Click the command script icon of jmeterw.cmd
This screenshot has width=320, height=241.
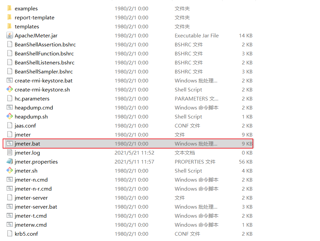(x=10, y=224)
